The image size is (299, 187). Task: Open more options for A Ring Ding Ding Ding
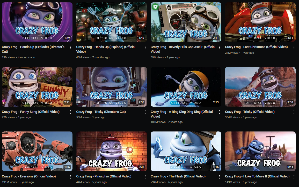(x=220, y=112)
